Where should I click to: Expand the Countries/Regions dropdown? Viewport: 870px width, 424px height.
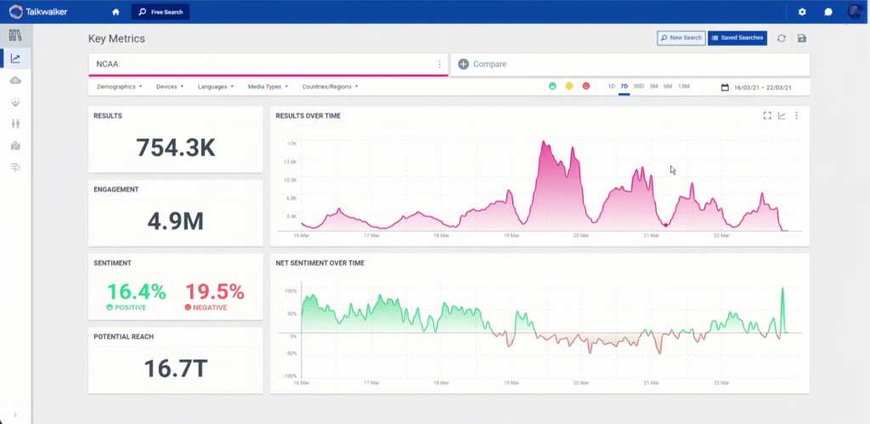pos(330,86)
